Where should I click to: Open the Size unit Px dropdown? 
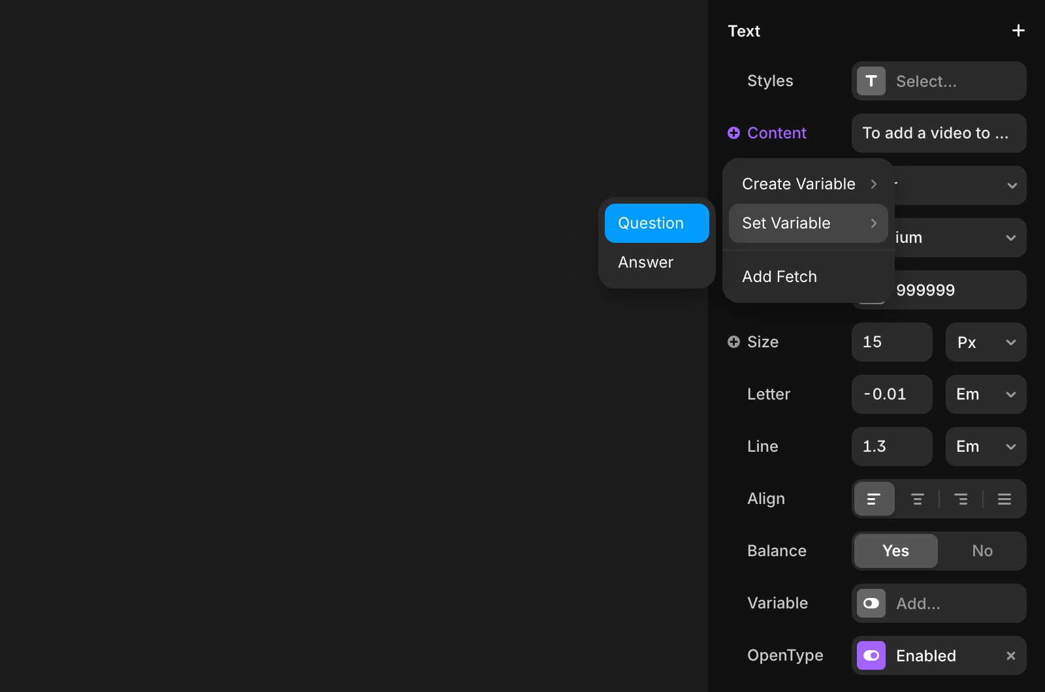coord(986,342)
